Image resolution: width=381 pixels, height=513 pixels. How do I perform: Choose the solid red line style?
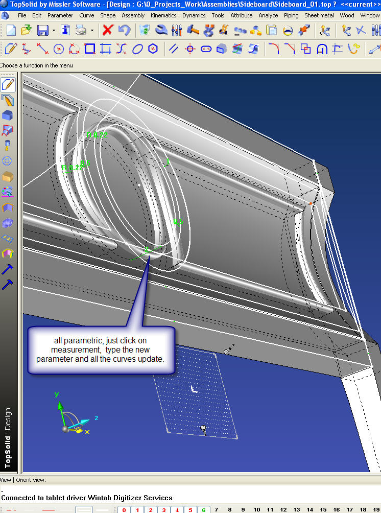point(48,510)
